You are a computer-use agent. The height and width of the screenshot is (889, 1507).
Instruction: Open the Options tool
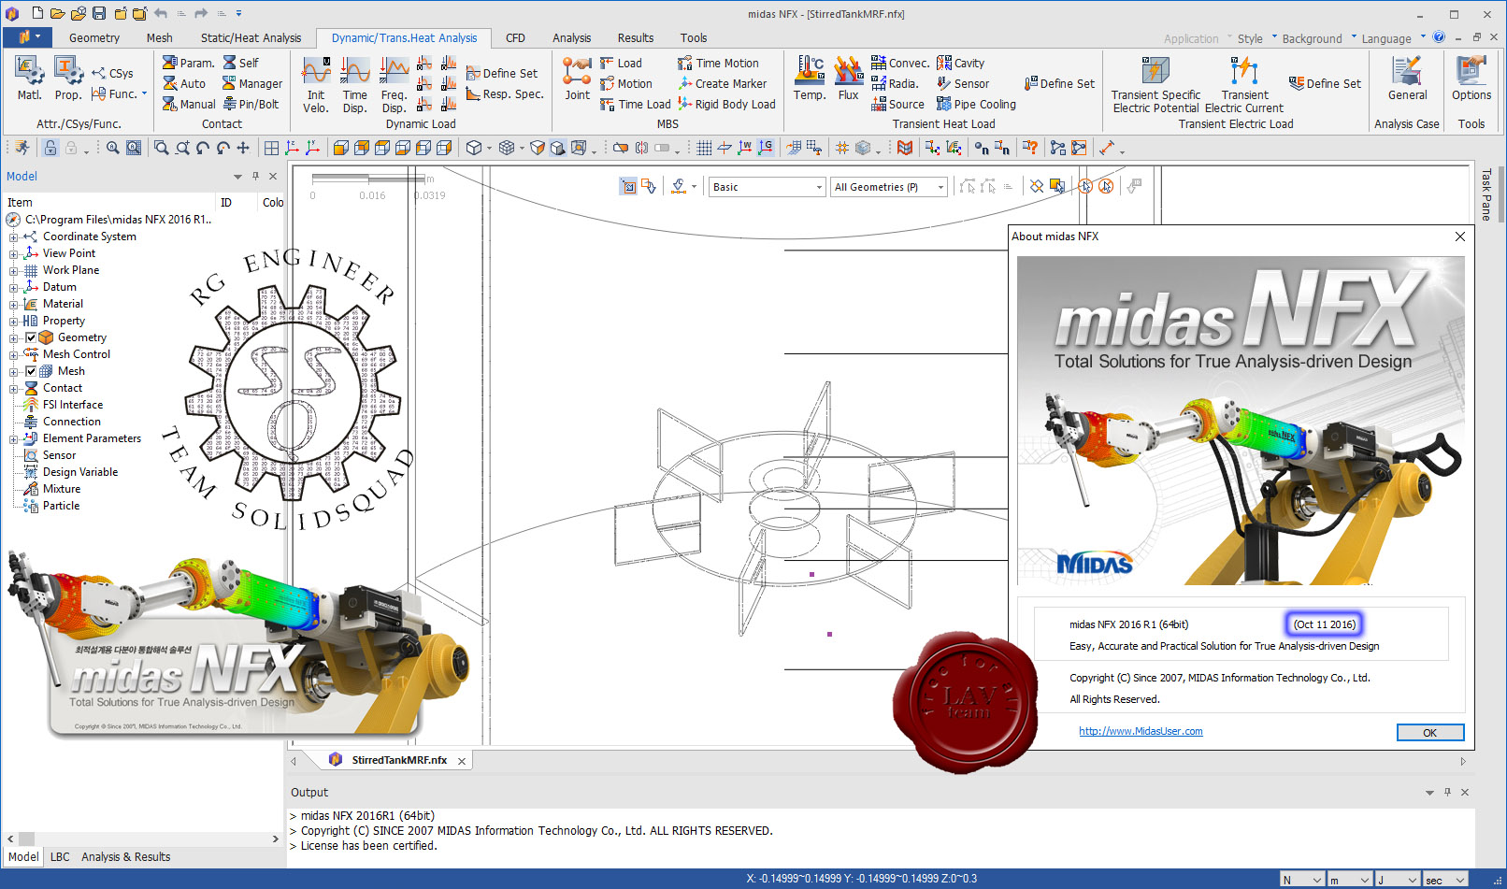pyautogui.click(x=1471, y=79)
